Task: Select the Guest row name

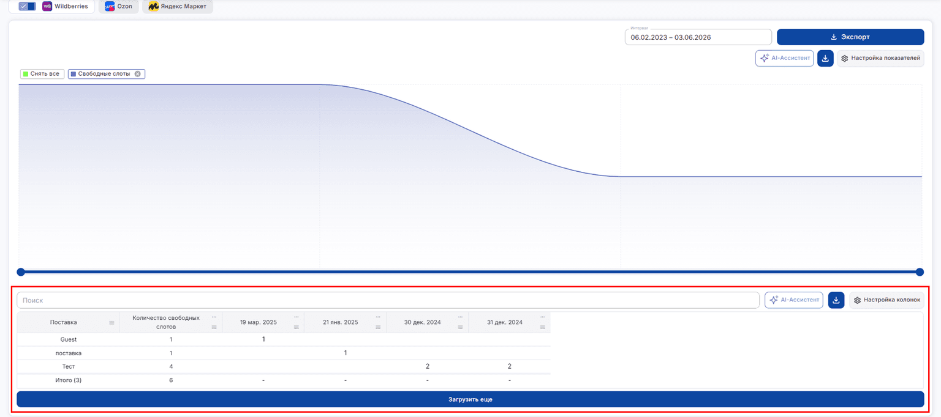Action: pyautogui.click(x=69, y=339)
